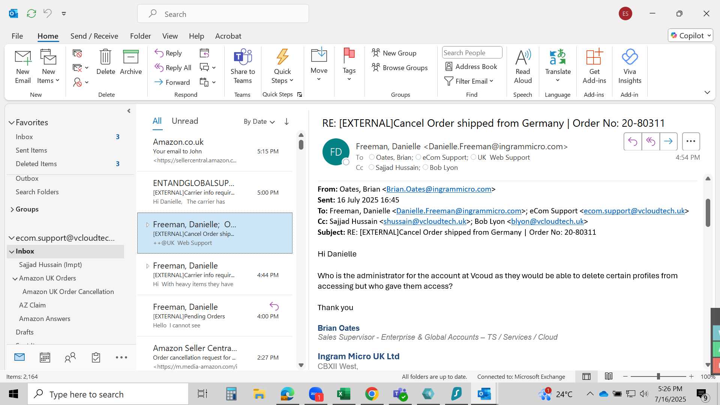The image size is (720, 405).
Task: Switch to Calendar view icon
Action: pyautogui.click(x=45, y=357)
